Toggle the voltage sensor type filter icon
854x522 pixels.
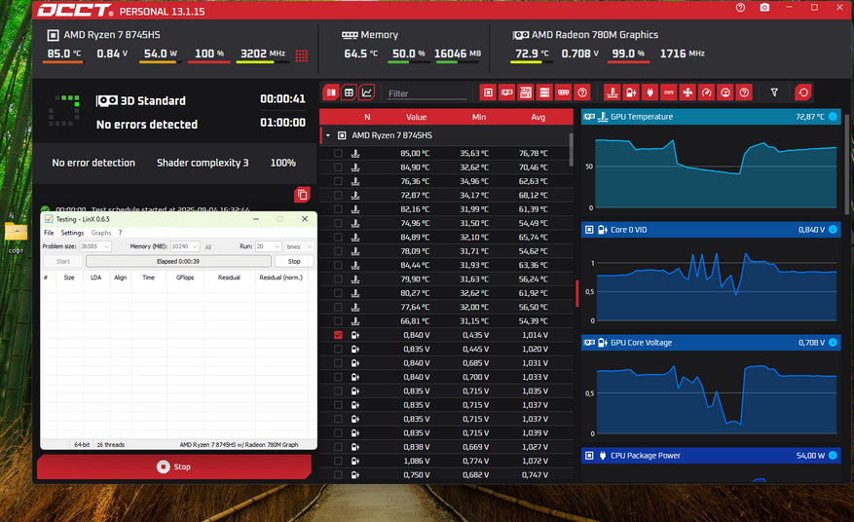point(631,93)
